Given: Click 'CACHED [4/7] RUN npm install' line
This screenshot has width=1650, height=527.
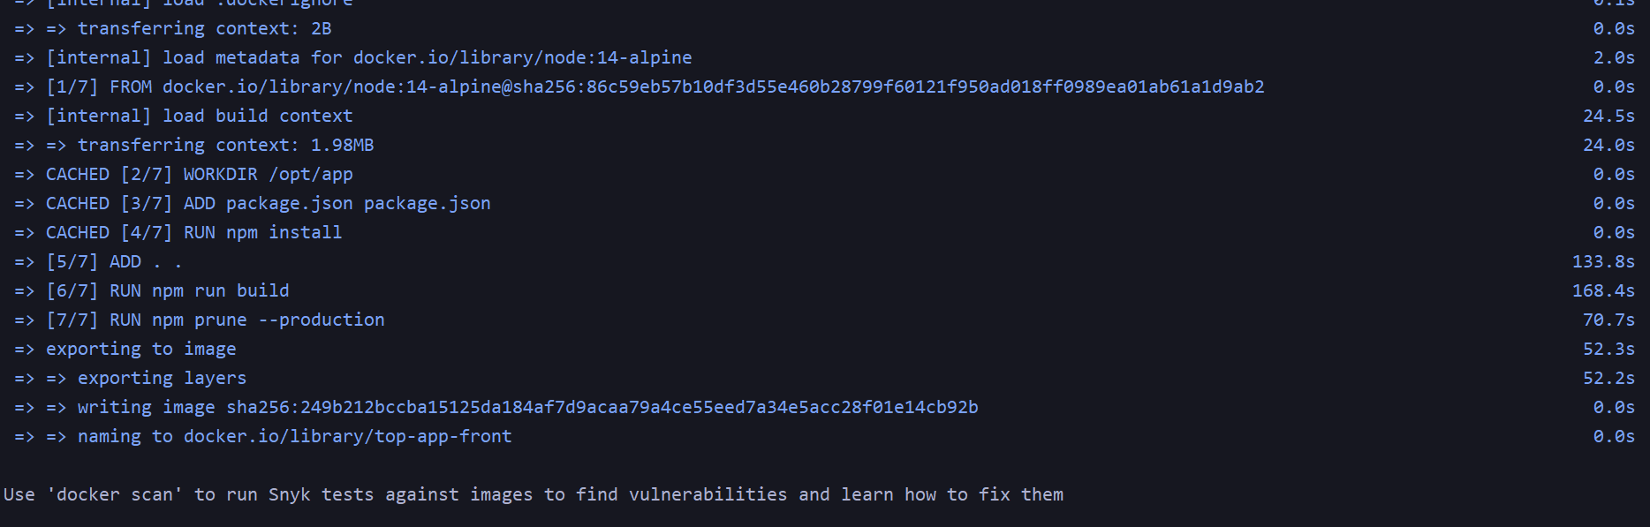Looking at the screenshot, I should click(194, 232).
